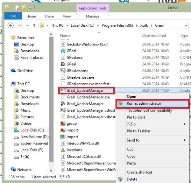Choose Troubleshoot compatibility from context menu
191x183 pixels.
pos(152,110)
